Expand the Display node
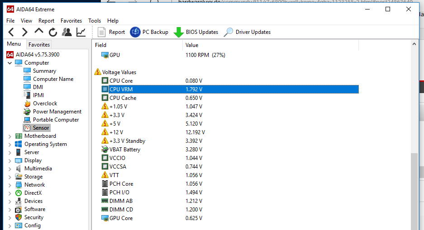 coord(10,161)
